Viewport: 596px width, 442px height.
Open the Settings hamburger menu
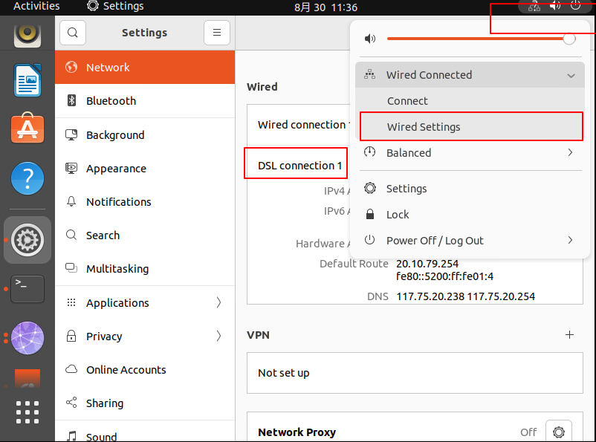(217, 33)
